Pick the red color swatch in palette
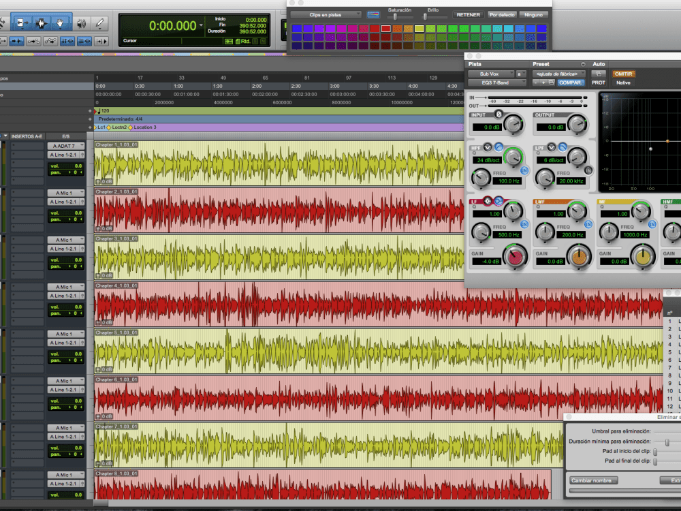The image size is (681, 511). point(385,29)
